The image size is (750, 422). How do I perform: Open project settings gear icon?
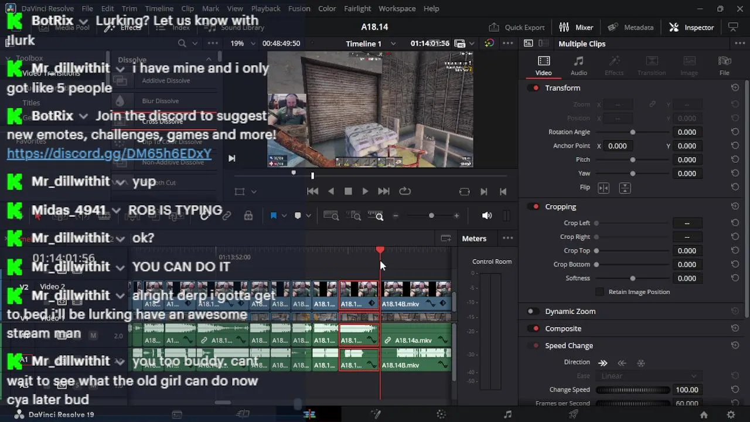tap(731, 414)
